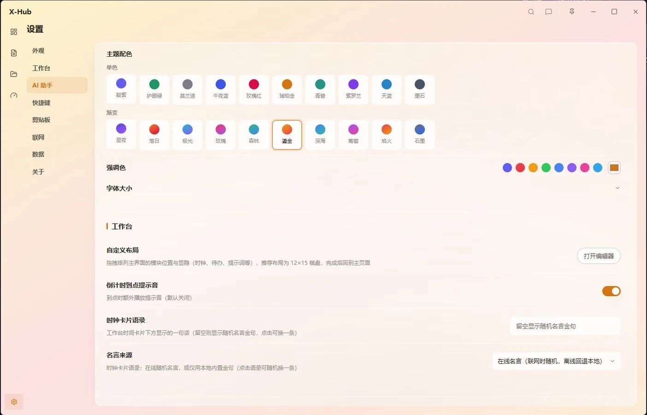
Task: Select the 森林 gradient theme
Action: click(x=254, y=135)
